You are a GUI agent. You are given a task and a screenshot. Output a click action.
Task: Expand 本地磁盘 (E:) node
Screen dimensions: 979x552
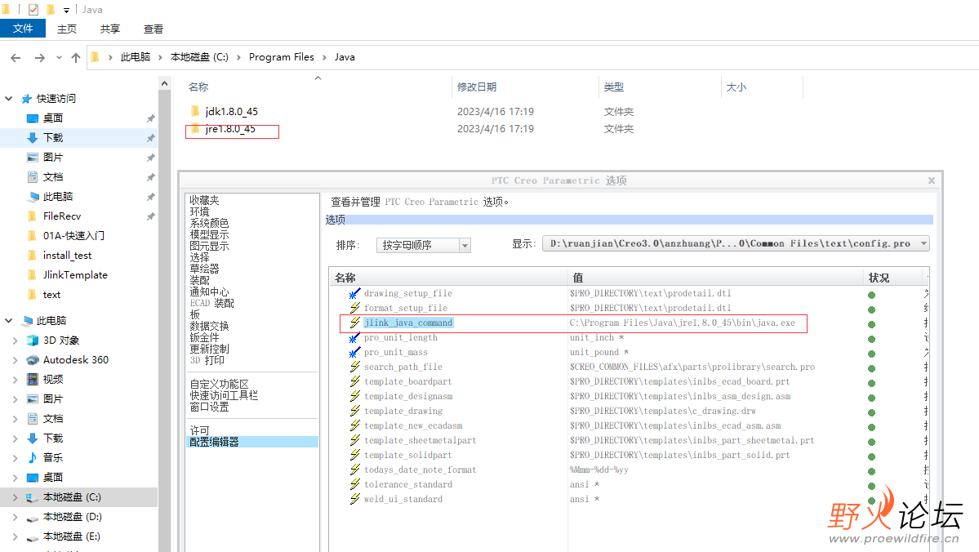pyautogui.click(x=15, y=536)
